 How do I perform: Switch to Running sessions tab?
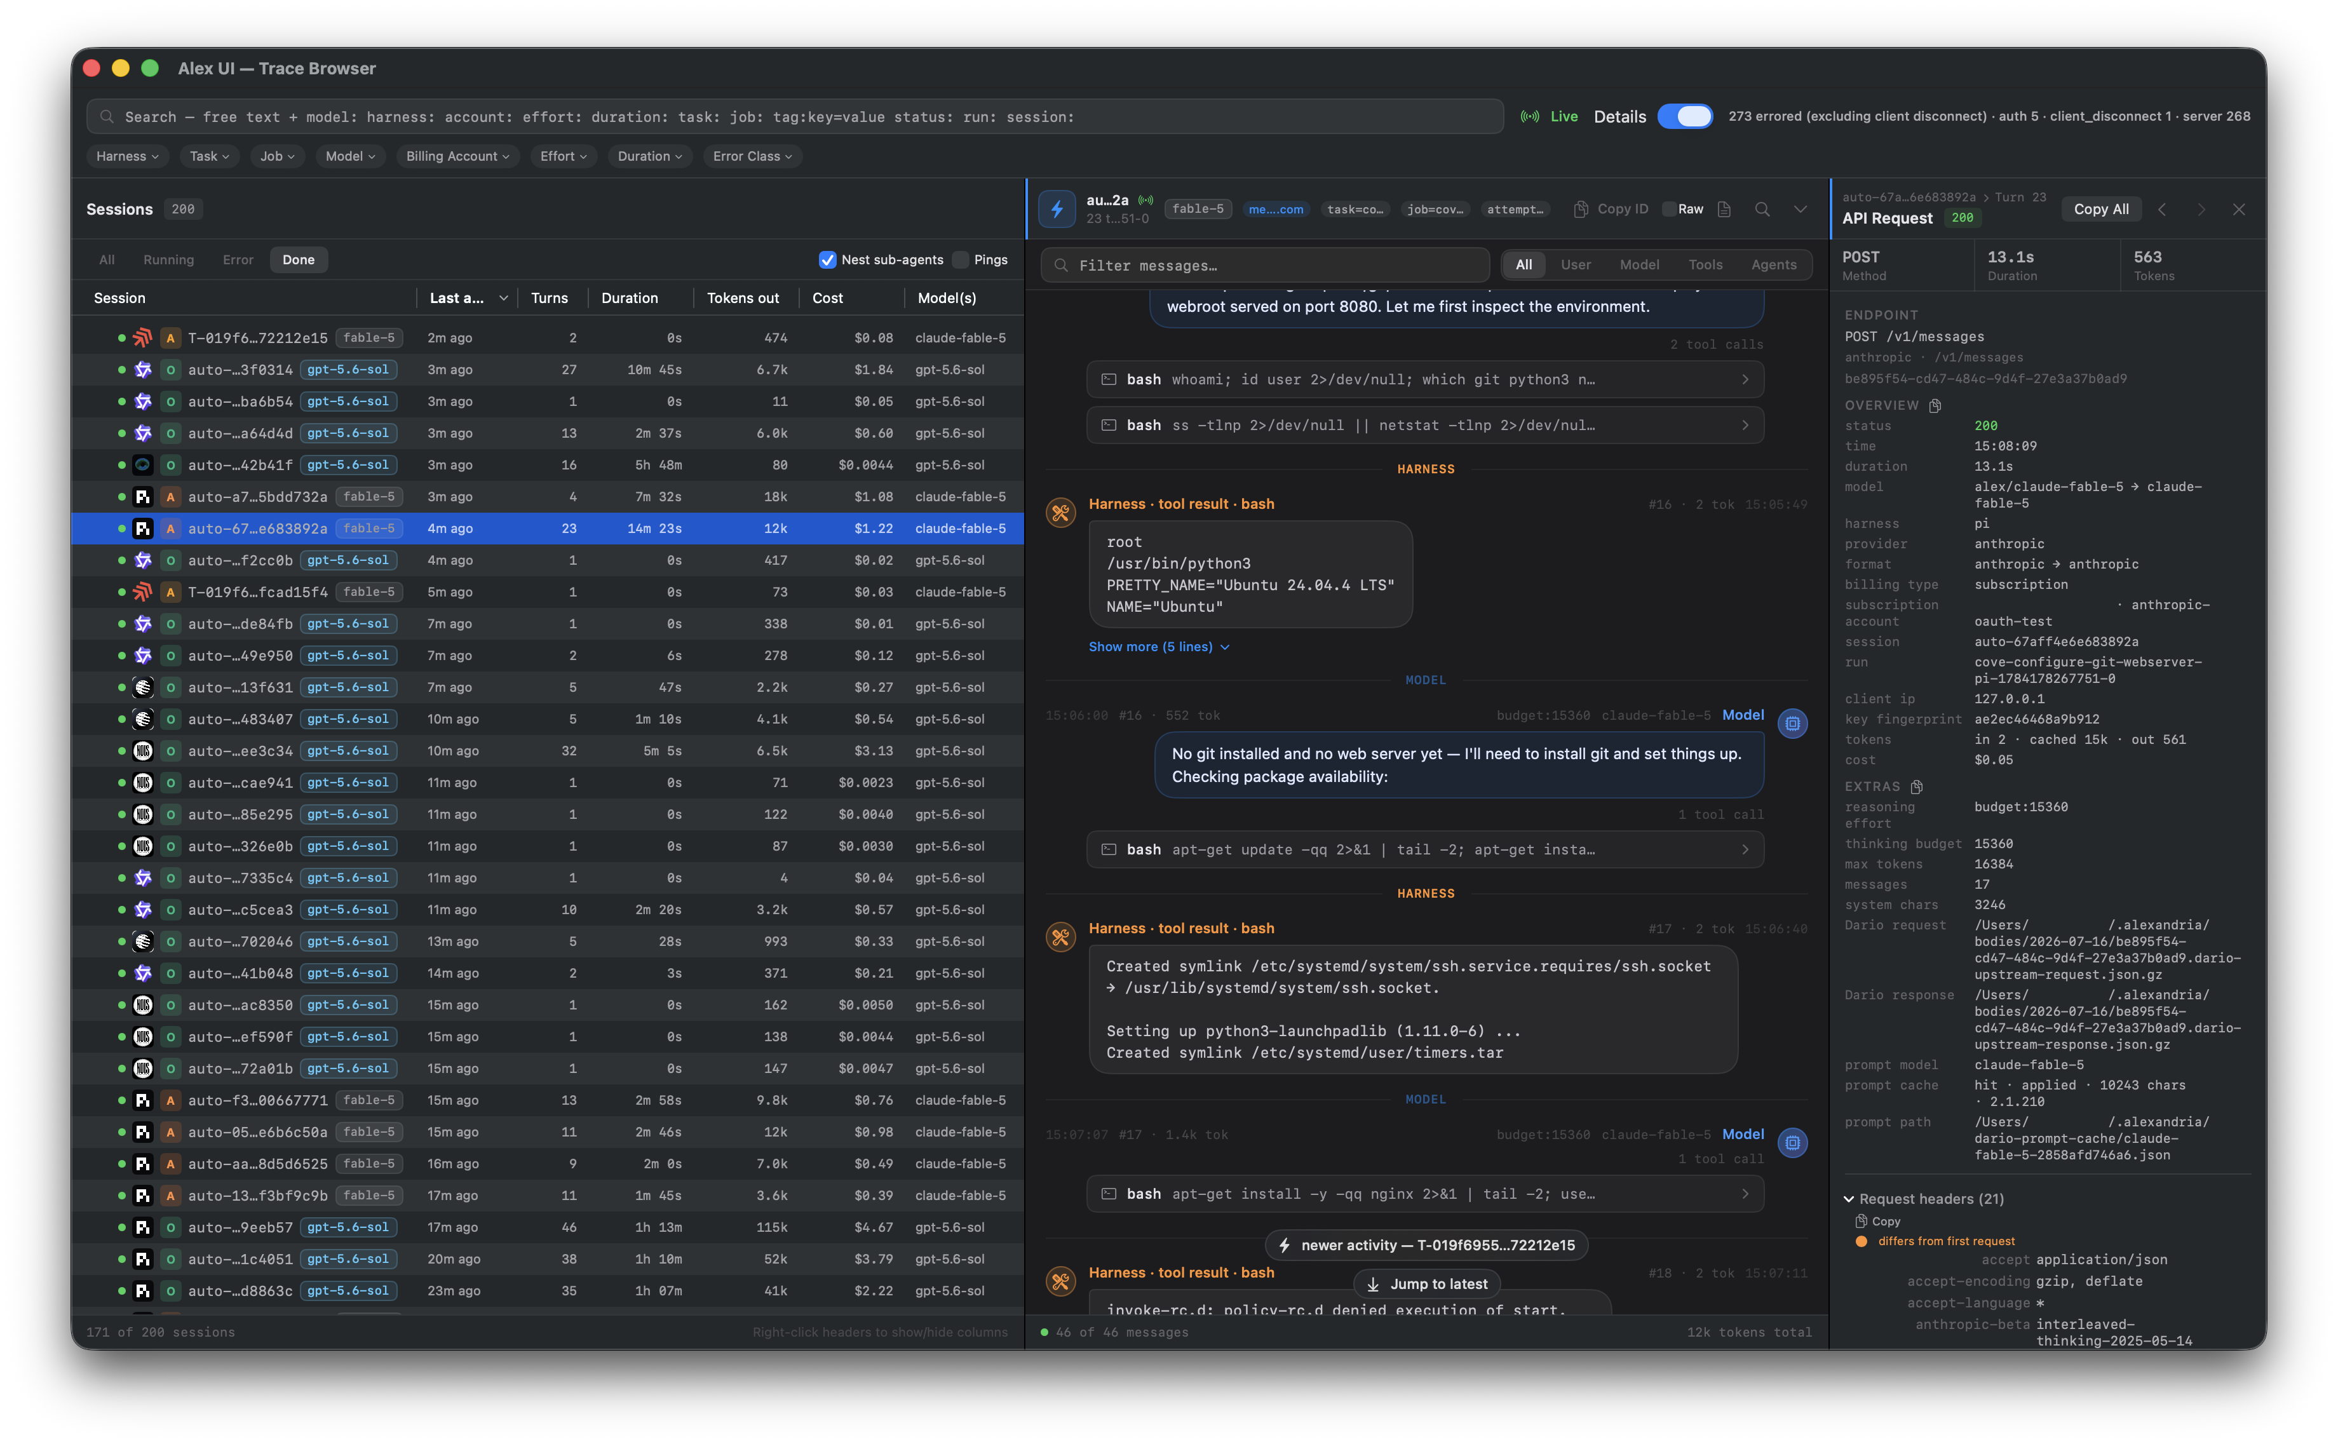pos(168,260)
